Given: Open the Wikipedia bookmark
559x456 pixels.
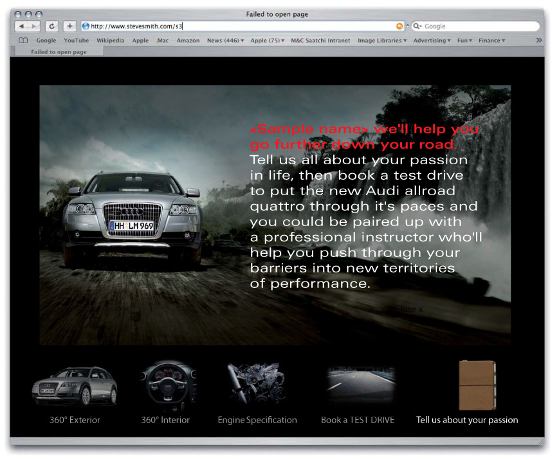Looking at the screenshot, I should [111, 41].
